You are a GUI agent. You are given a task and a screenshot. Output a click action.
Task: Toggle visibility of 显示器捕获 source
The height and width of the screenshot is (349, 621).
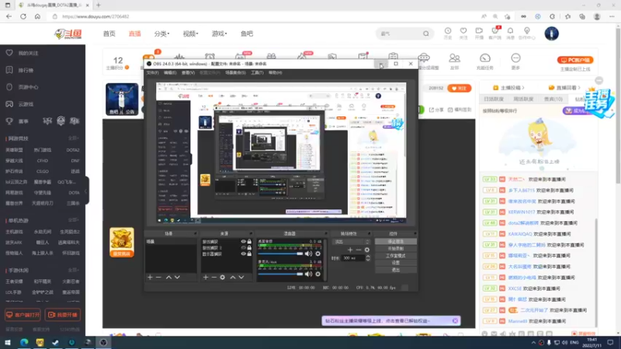[x=243, y=254]
